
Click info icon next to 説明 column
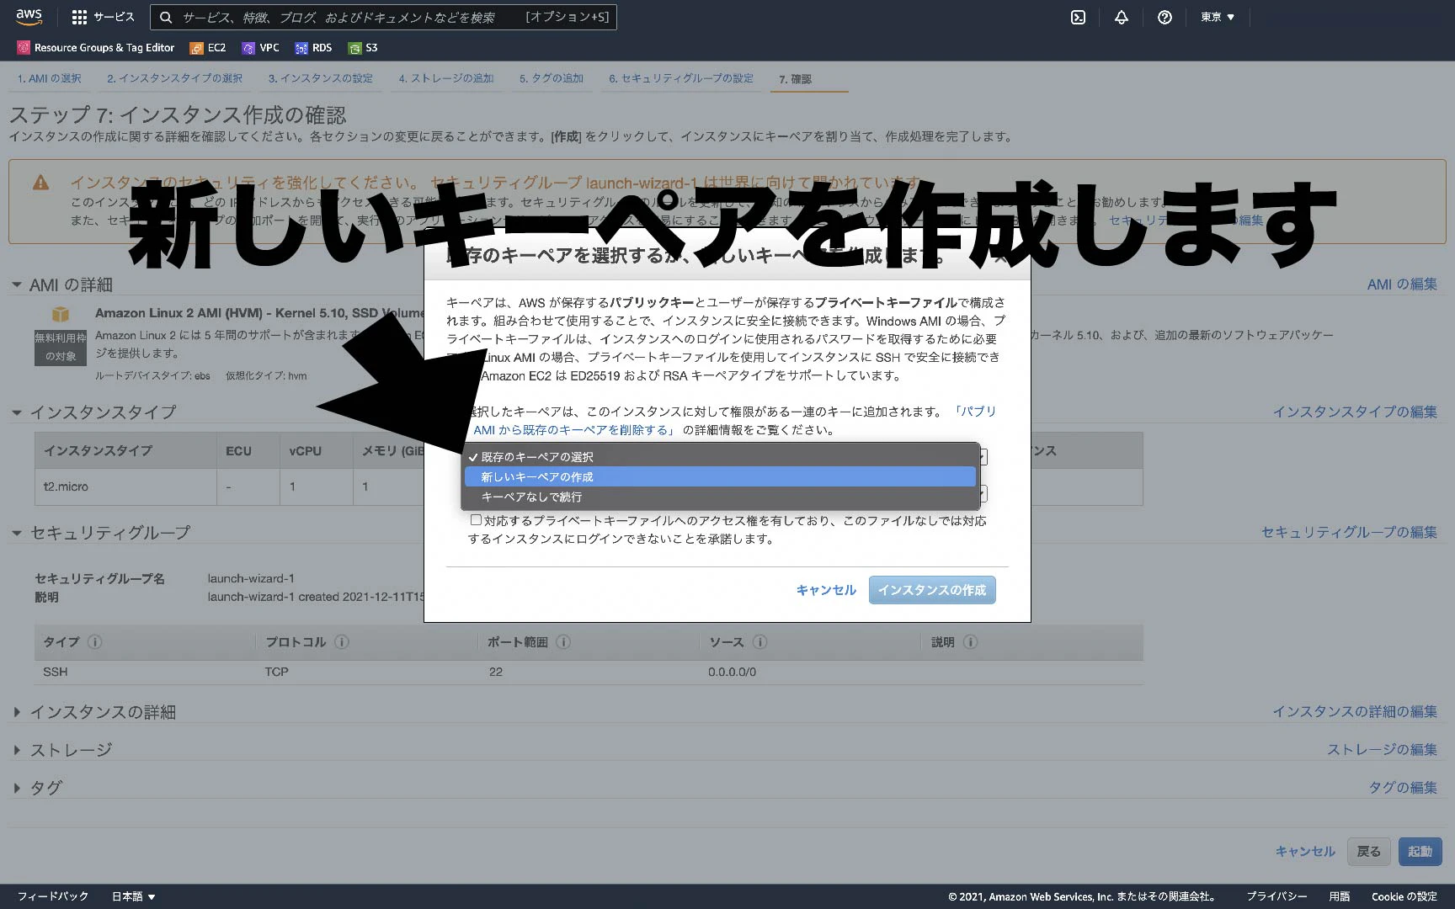970,641
